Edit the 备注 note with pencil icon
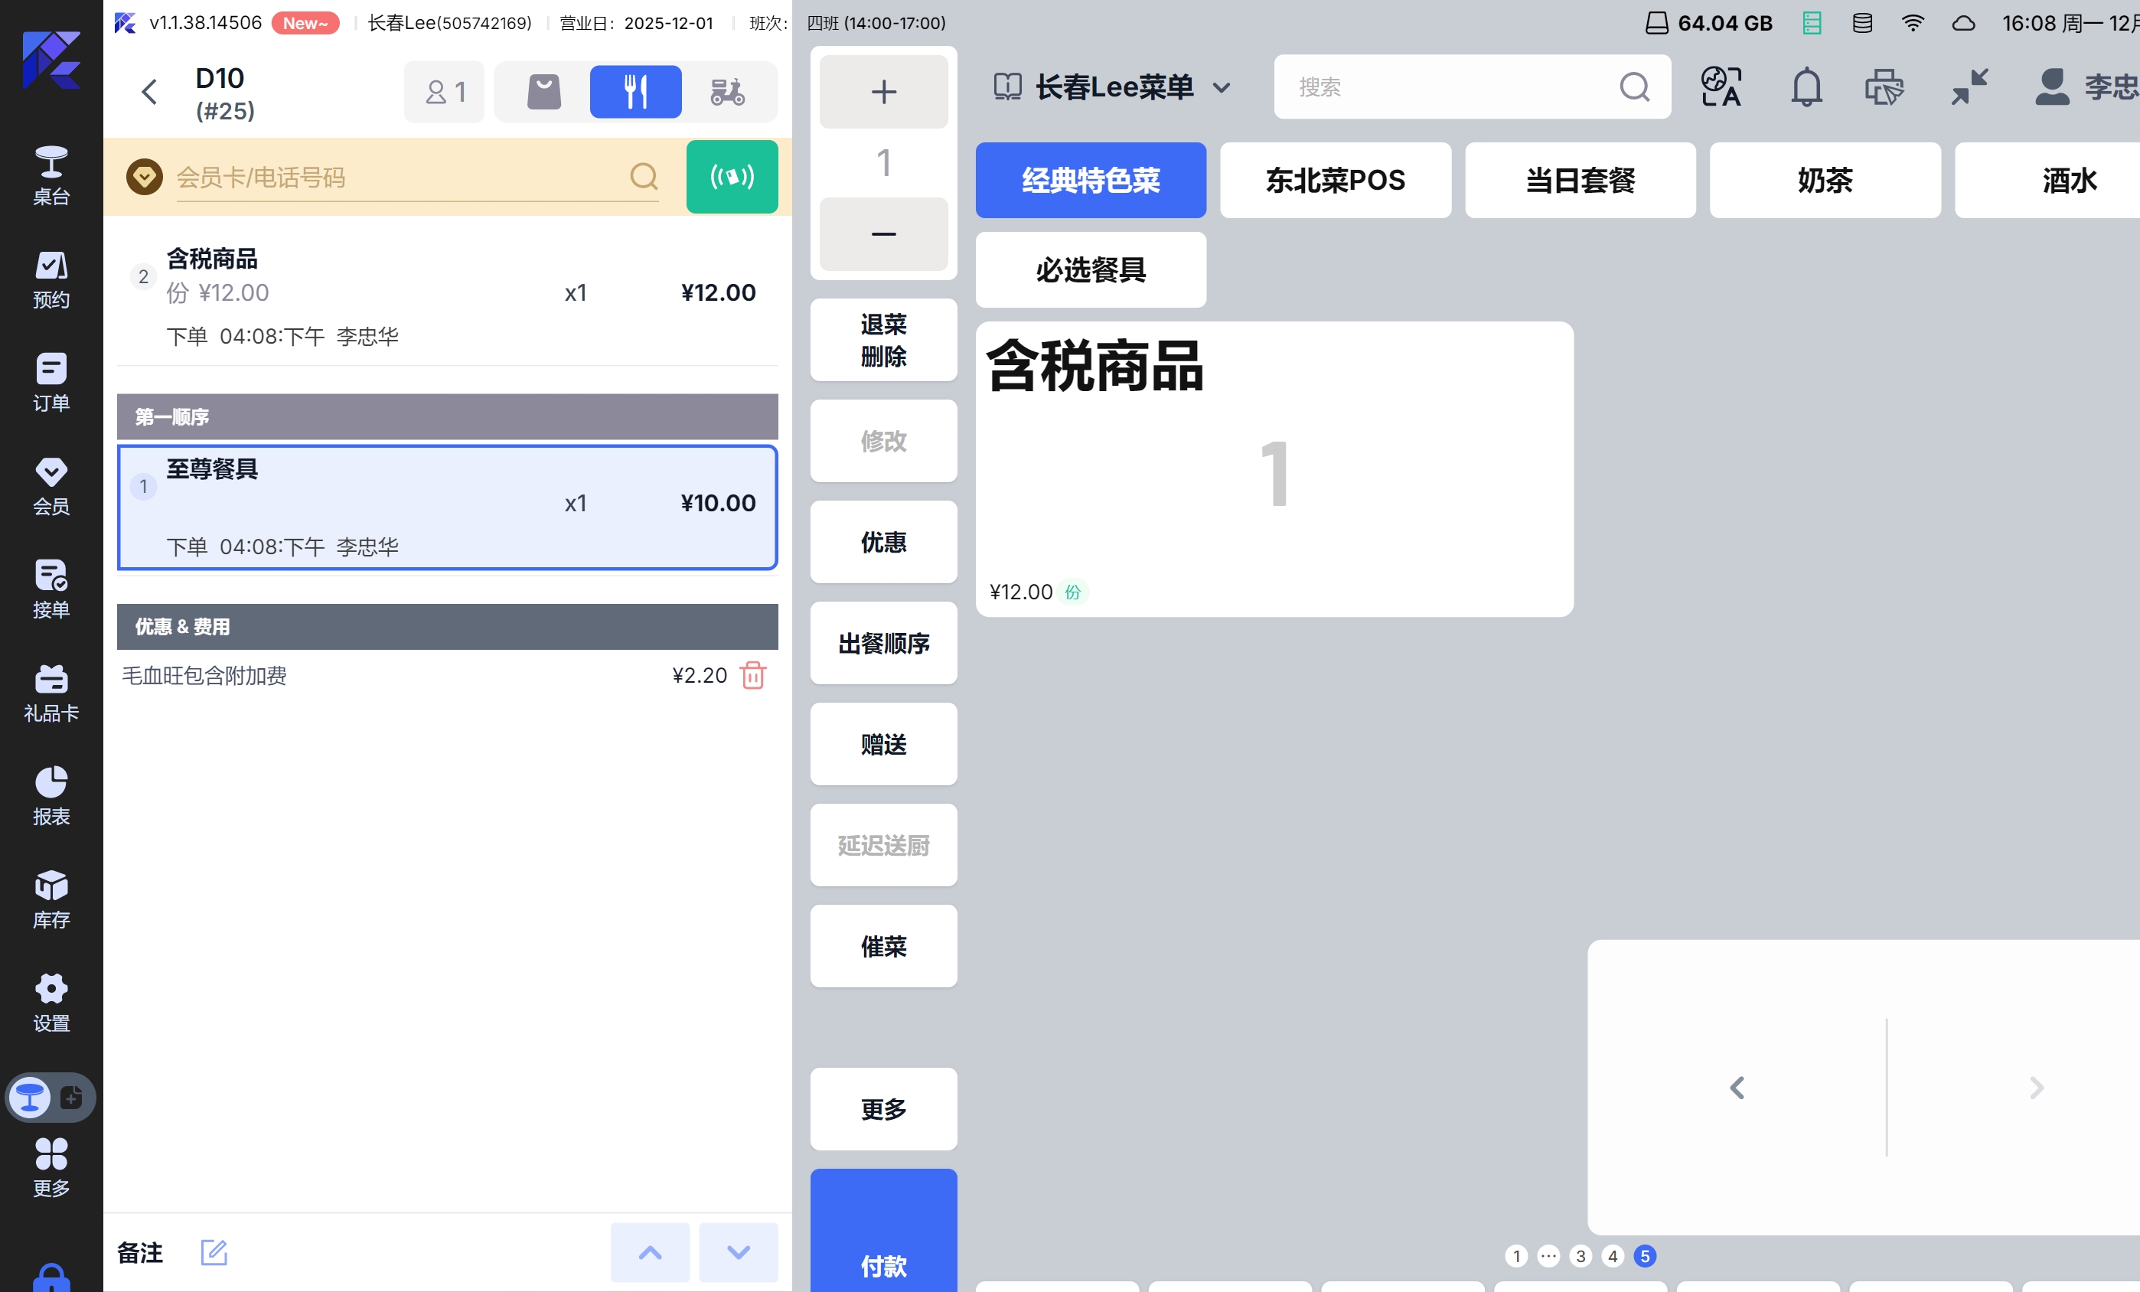Screen dimensions: 2140x1292 pyautogui.click(x=214, y=1251)
